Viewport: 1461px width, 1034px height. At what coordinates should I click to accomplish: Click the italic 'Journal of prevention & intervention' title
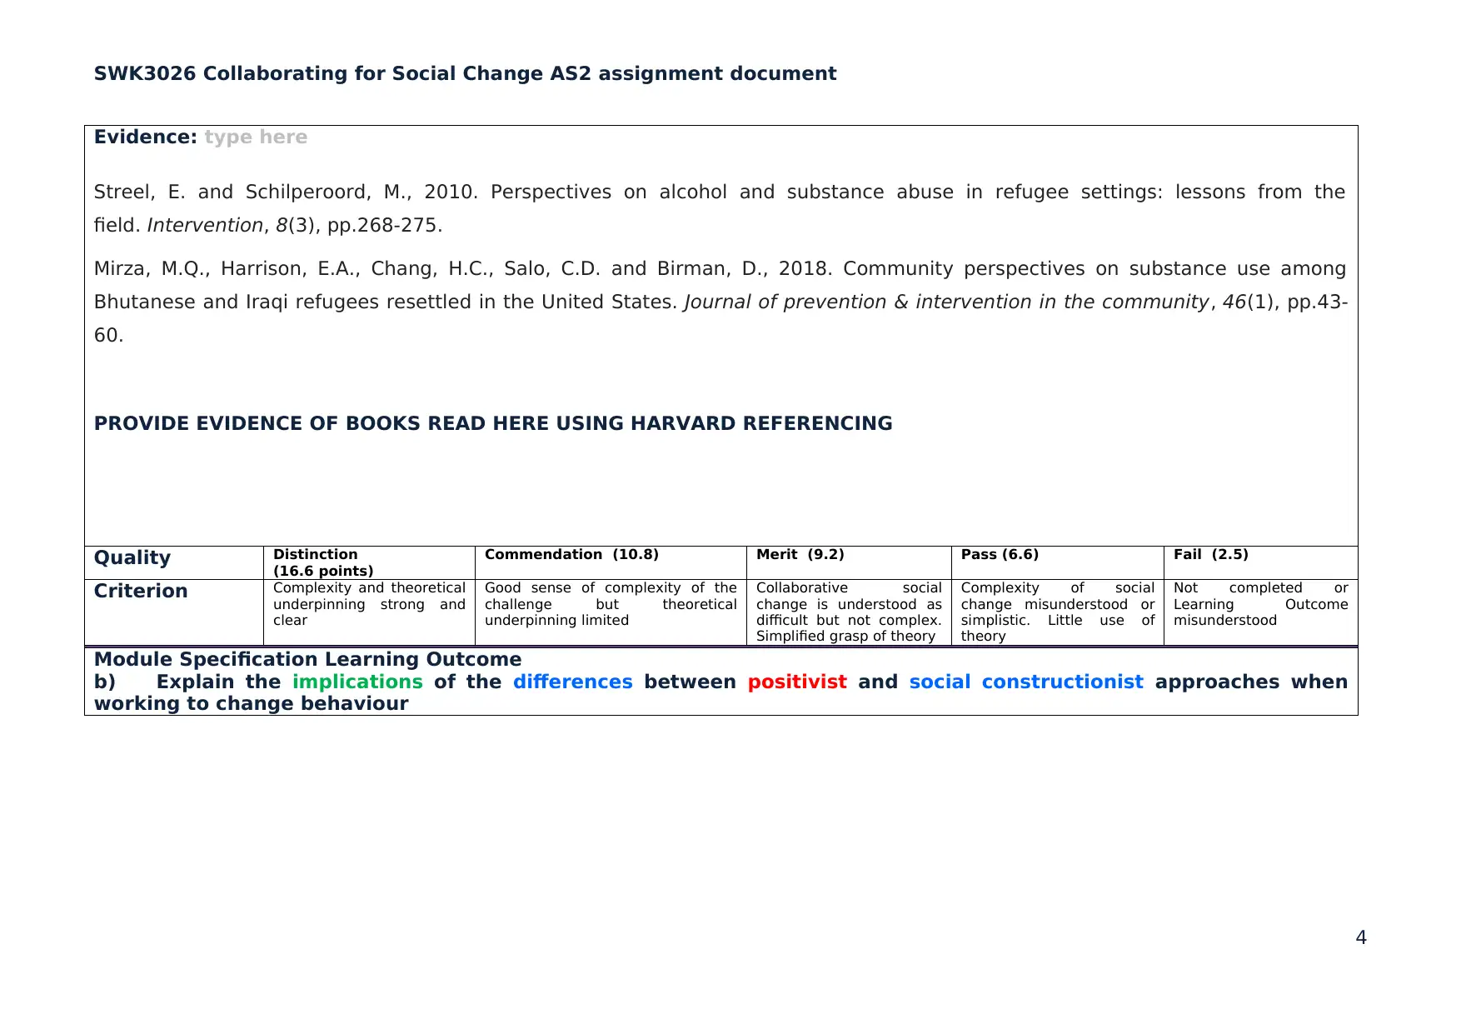[946, 302]
